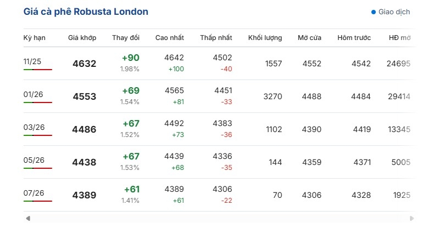Image resolution: width=434 pixels, height=228 pixels.
Task: Click the blue Giao dịch status dot
Action: point(374,12)
